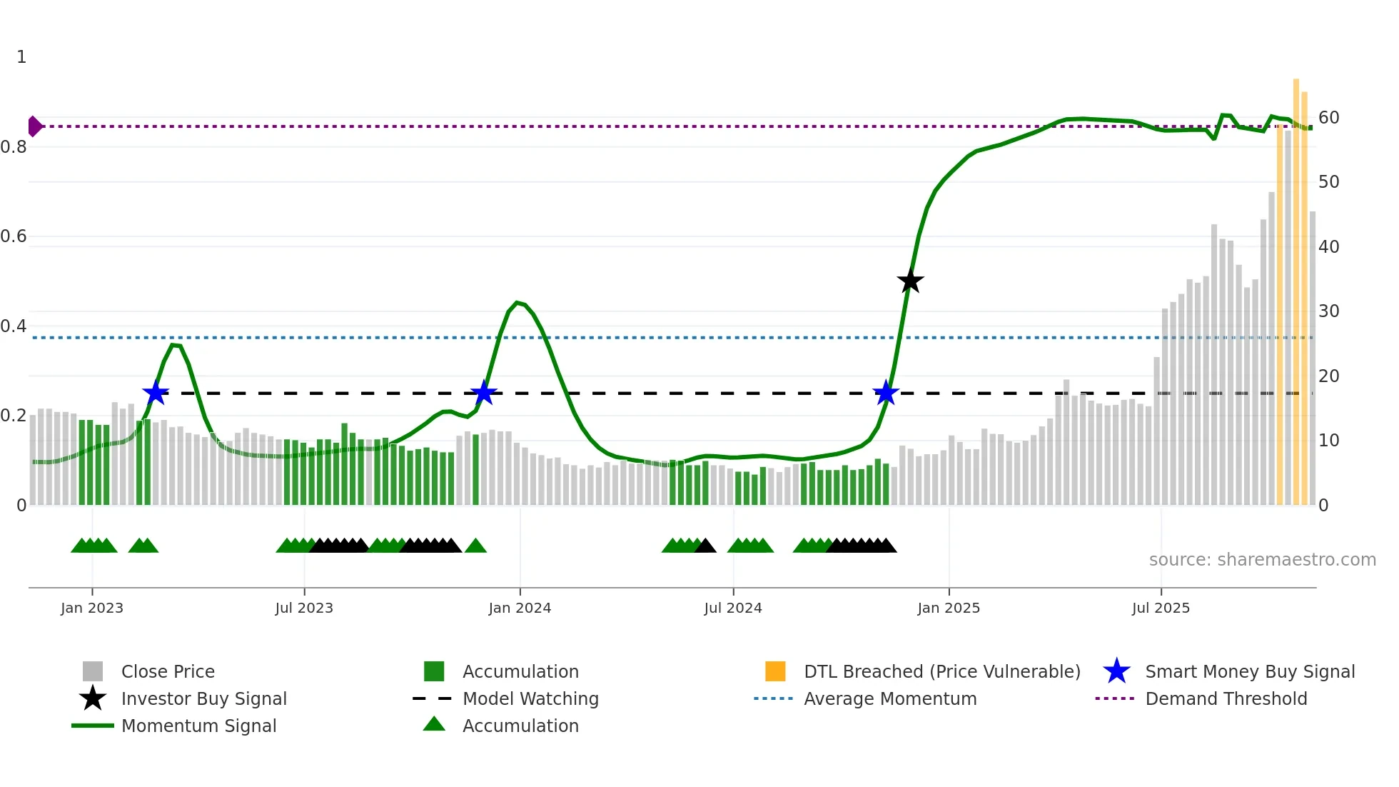Screen dimensions: 1399x787
Task: Toggle Average Momentum trace visibility
Action: [889, 698]
